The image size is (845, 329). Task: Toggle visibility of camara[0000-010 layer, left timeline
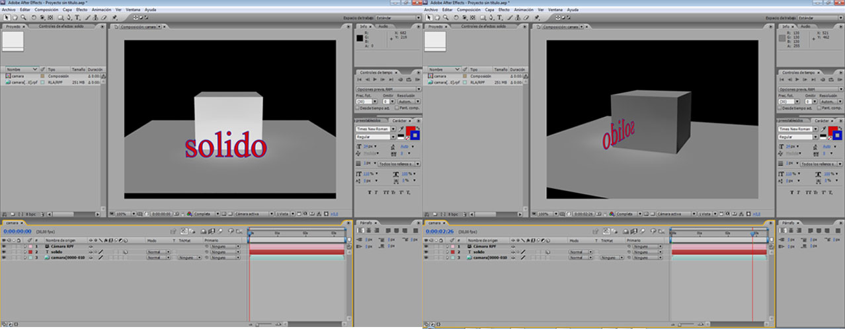(x=3, y=258)
